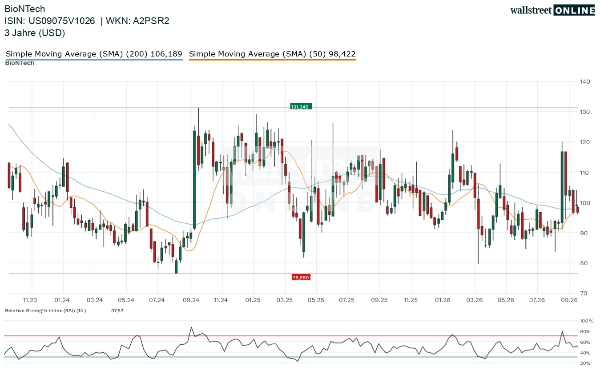This screenshot has height=375, width=600.
Task: Click the 90 price axis label
Action: pos(584,233)
